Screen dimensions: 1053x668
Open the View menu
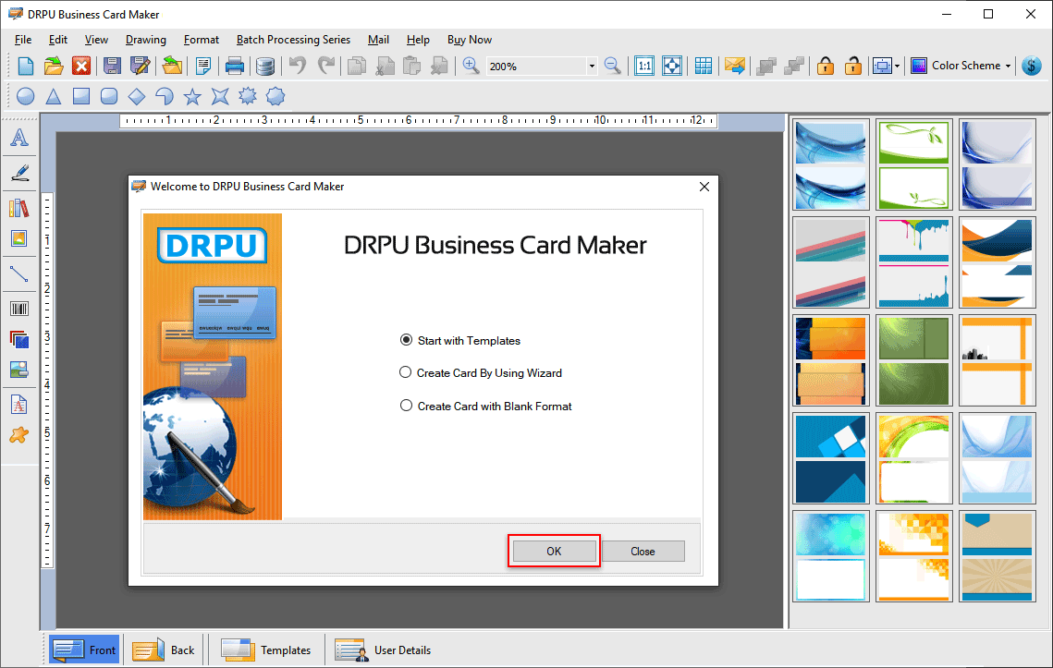pos(96,40)
